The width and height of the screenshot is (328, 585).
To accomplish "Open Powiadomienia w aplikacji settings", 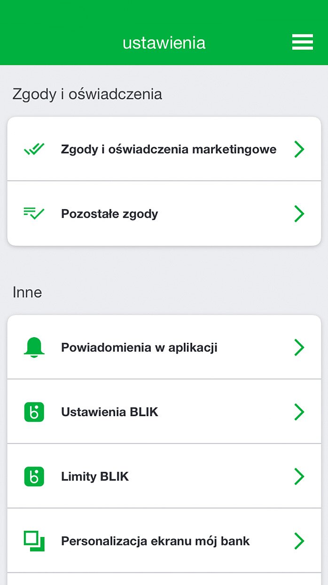I will point(164,348).
